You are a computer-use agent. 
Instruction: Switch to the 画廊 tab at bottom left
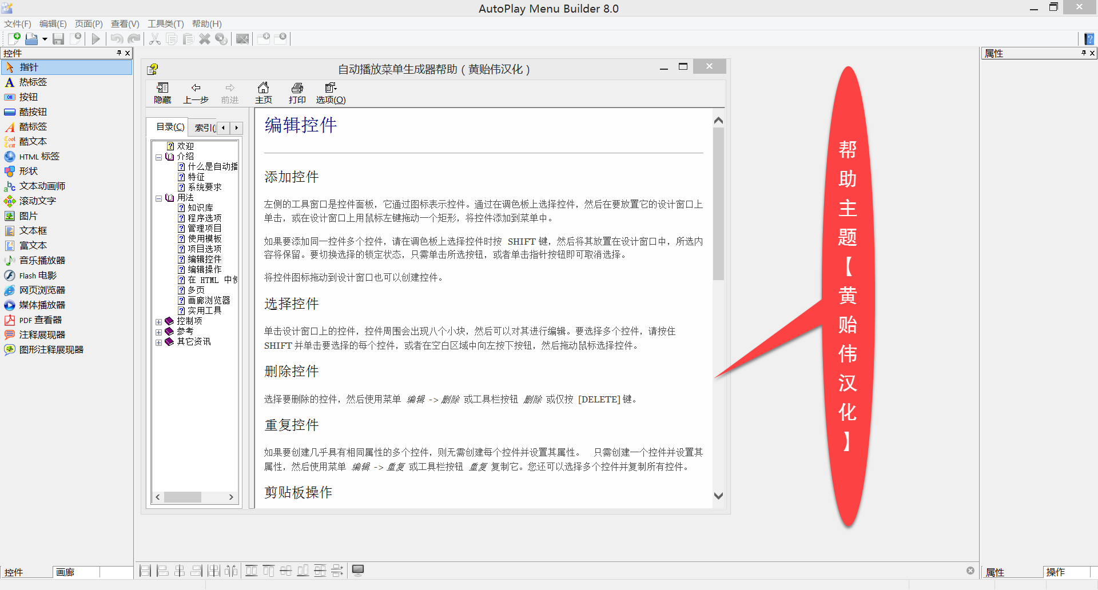(77, 572)
